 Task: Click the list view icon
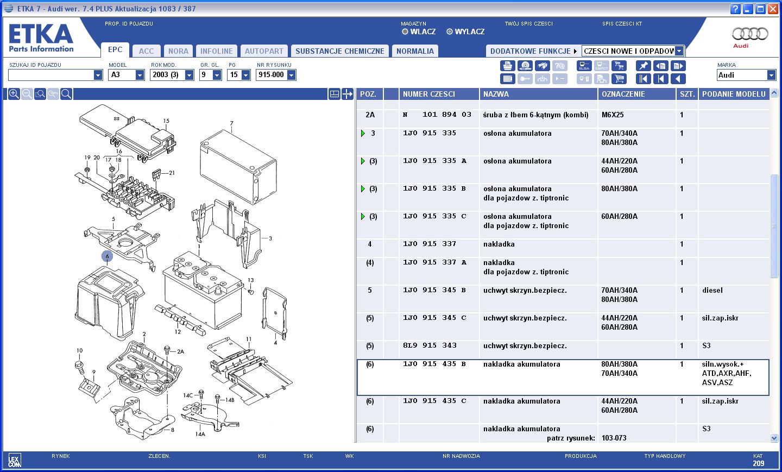click(x=508, y=79)
